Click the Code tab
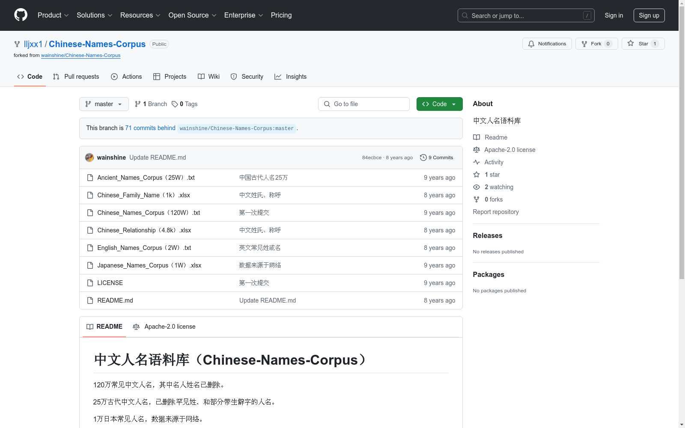This screenshot has height=428, width=685. coord(30,77)
